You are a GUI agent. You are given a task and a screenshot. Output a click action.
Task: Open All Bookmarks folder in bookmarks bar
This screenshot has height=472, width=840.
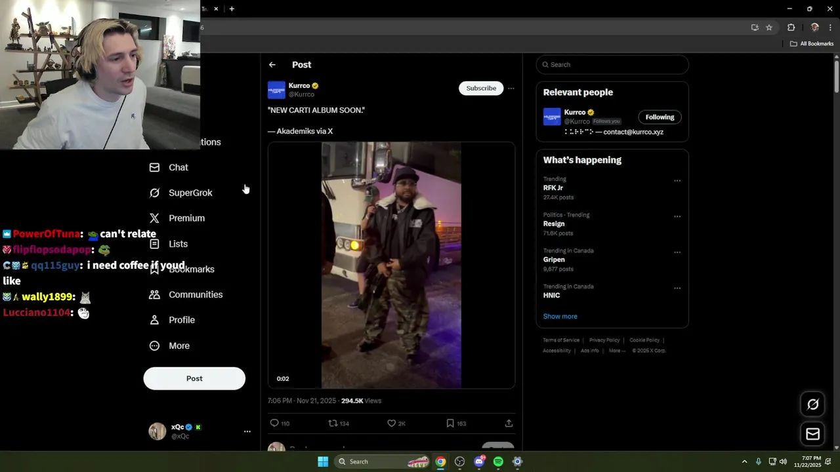(812, 44)
